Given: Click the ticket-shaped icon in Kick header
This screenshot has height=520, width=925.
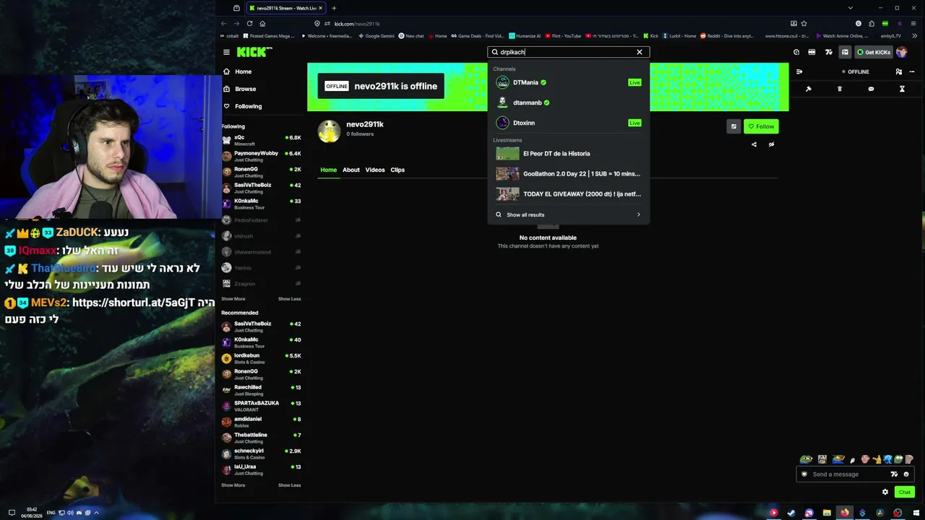Looking at the screenshot, I should 812,52.
